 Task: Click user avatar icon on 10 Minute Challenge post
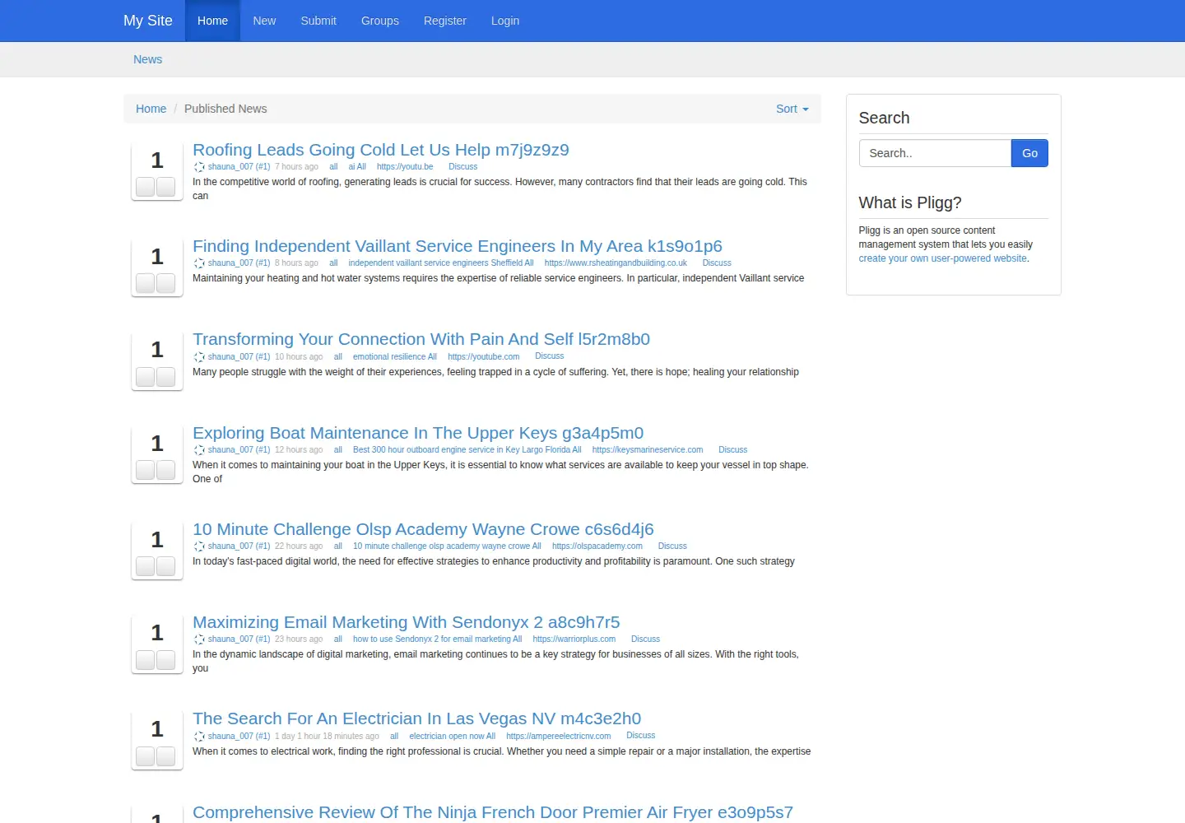pyautogui.click(x=199, y=546)
